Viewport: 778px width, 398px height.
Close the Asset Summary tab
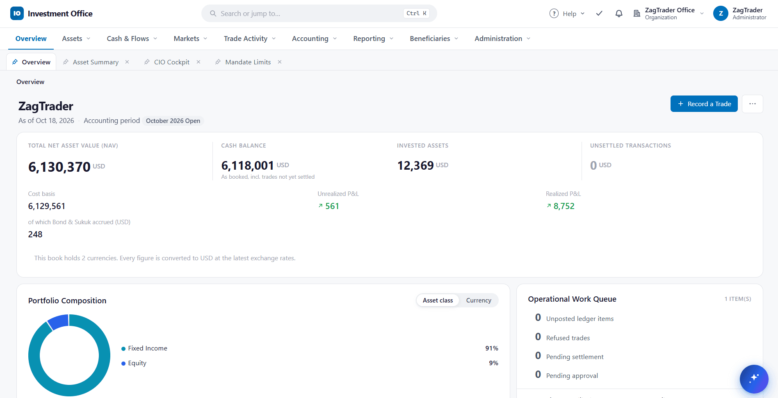(127, 62)
